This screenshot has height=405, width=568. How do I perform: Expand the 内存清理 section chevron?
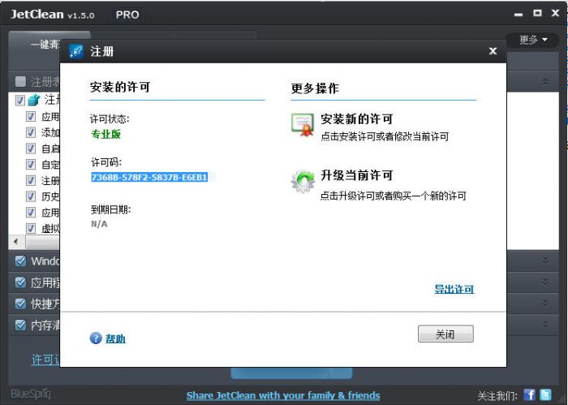click(545, 325)
